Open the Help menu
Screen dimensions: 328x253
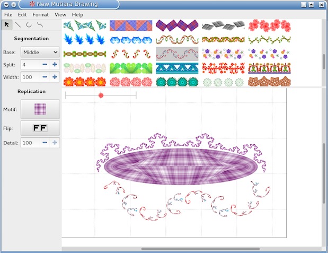click(x=77, y=15)
